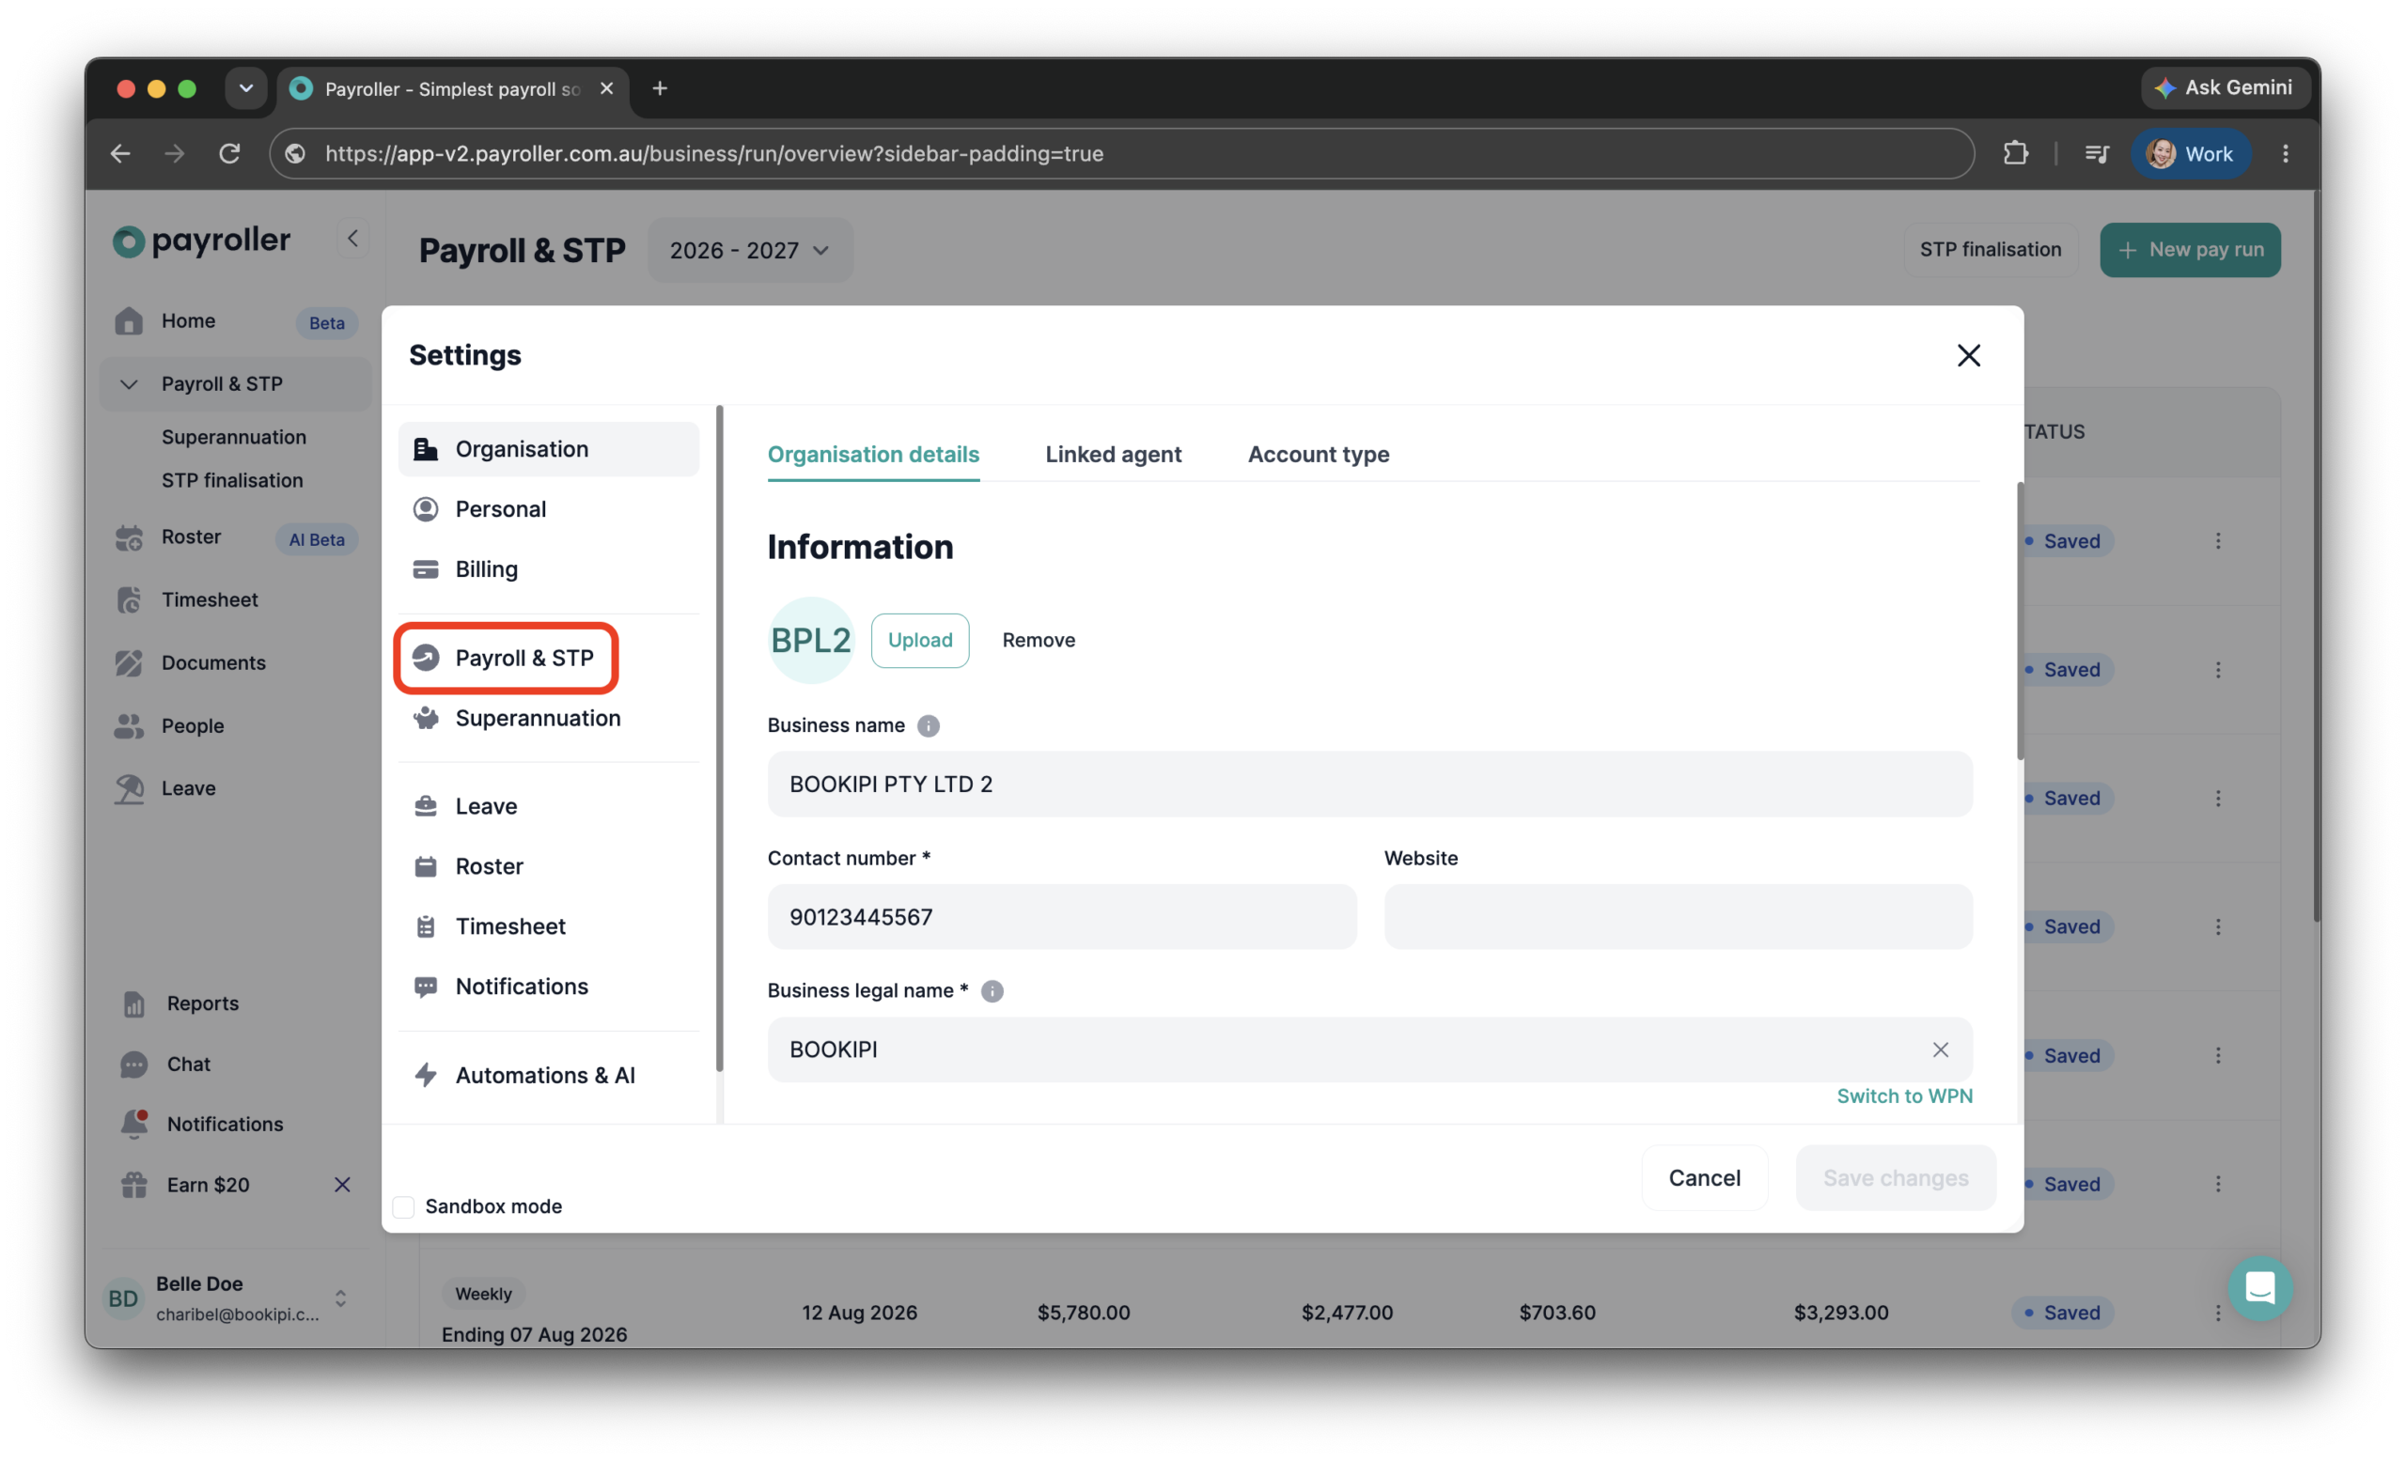Open a new browser tab
The image size is (2406, 1461).
(660, 89)
